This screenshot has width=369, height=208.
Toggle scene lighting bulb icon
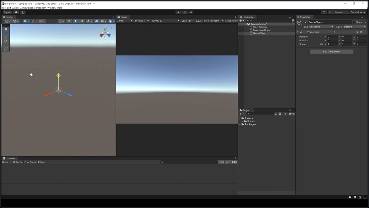pos(76,21)
